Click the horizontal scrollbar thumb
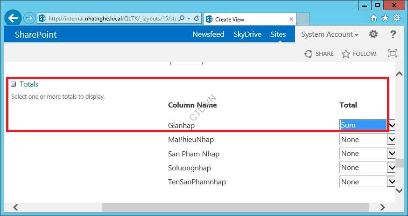Screen dimensions: 408x216 235,207
